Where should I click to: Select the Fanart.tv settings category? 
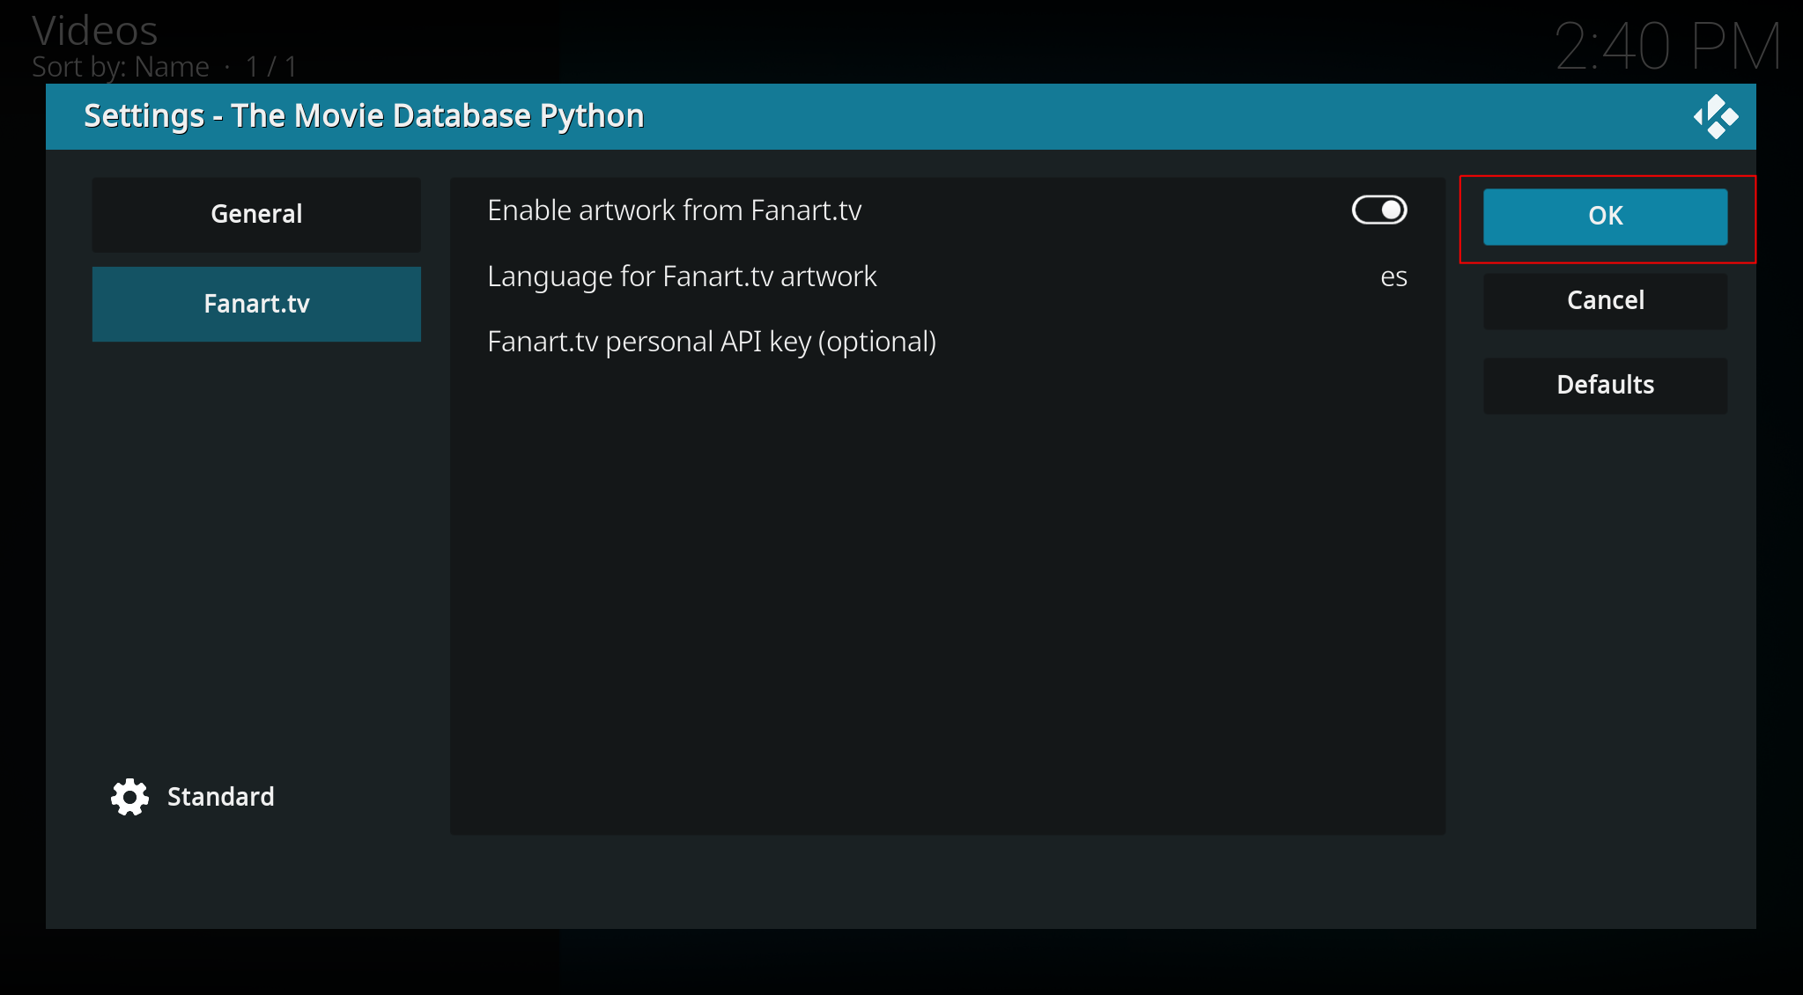coord(256,304)
